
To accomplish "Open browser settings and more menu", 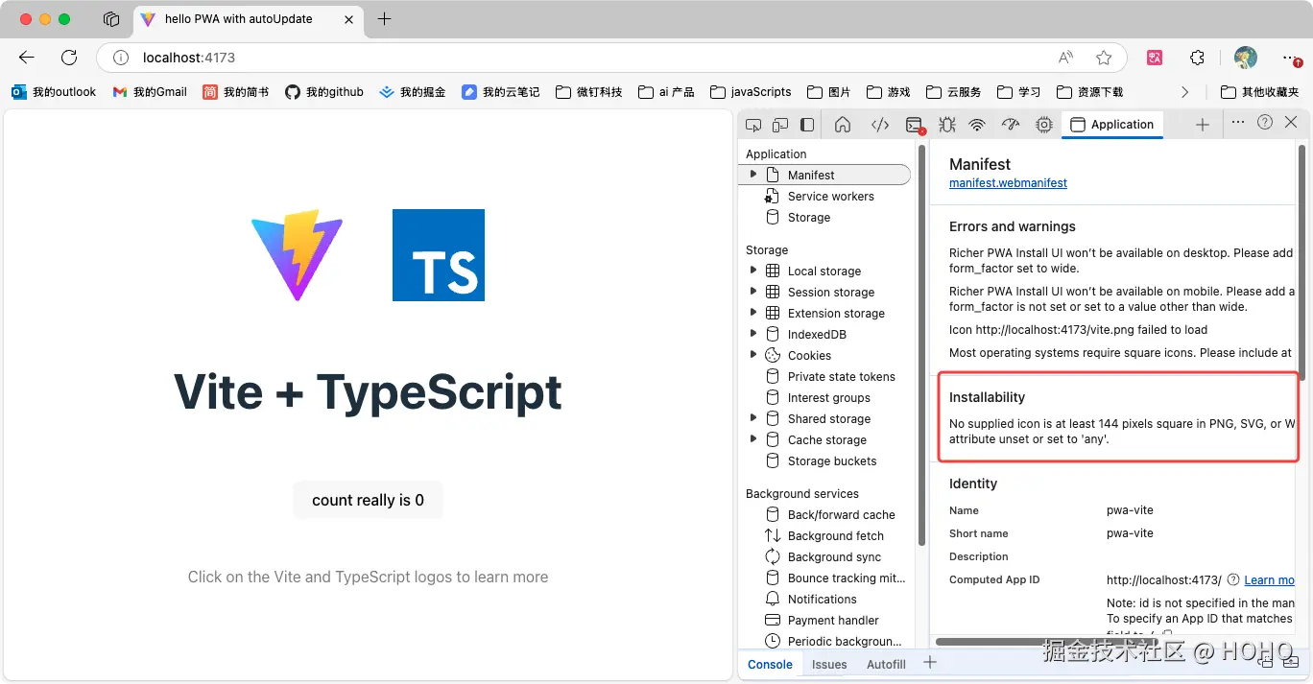I will pyautogui.click(x=1291, y=58).
